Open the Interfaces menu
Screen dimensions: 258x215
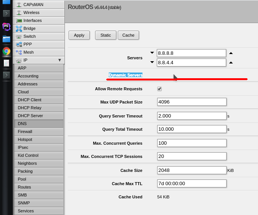39,20
